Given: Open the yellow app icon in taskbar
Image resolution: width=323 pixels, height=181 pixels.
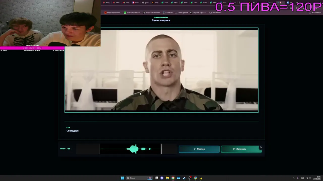Looking at the screenshot, I should (201, 178).
